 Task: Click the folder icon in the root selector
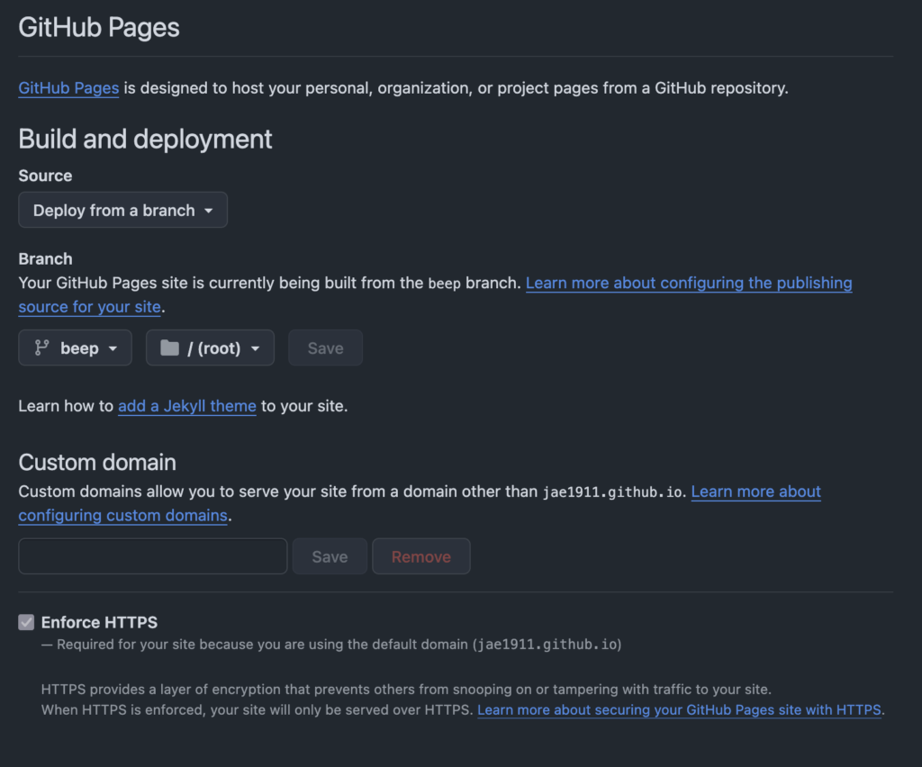pos(170,347)
